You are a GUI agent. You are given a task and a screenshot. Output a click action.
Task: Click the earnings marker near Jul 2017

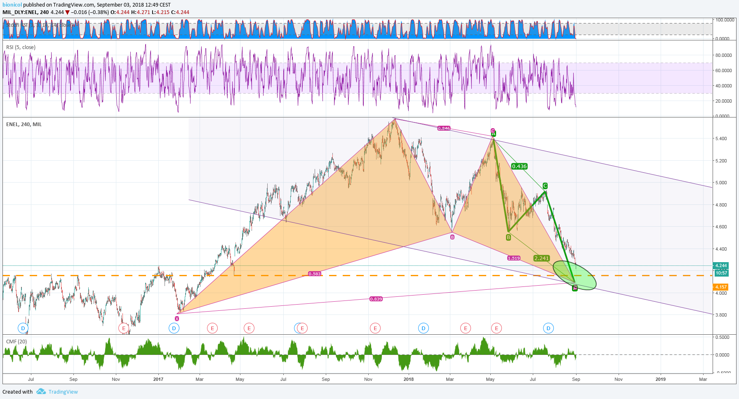(302, 328)
